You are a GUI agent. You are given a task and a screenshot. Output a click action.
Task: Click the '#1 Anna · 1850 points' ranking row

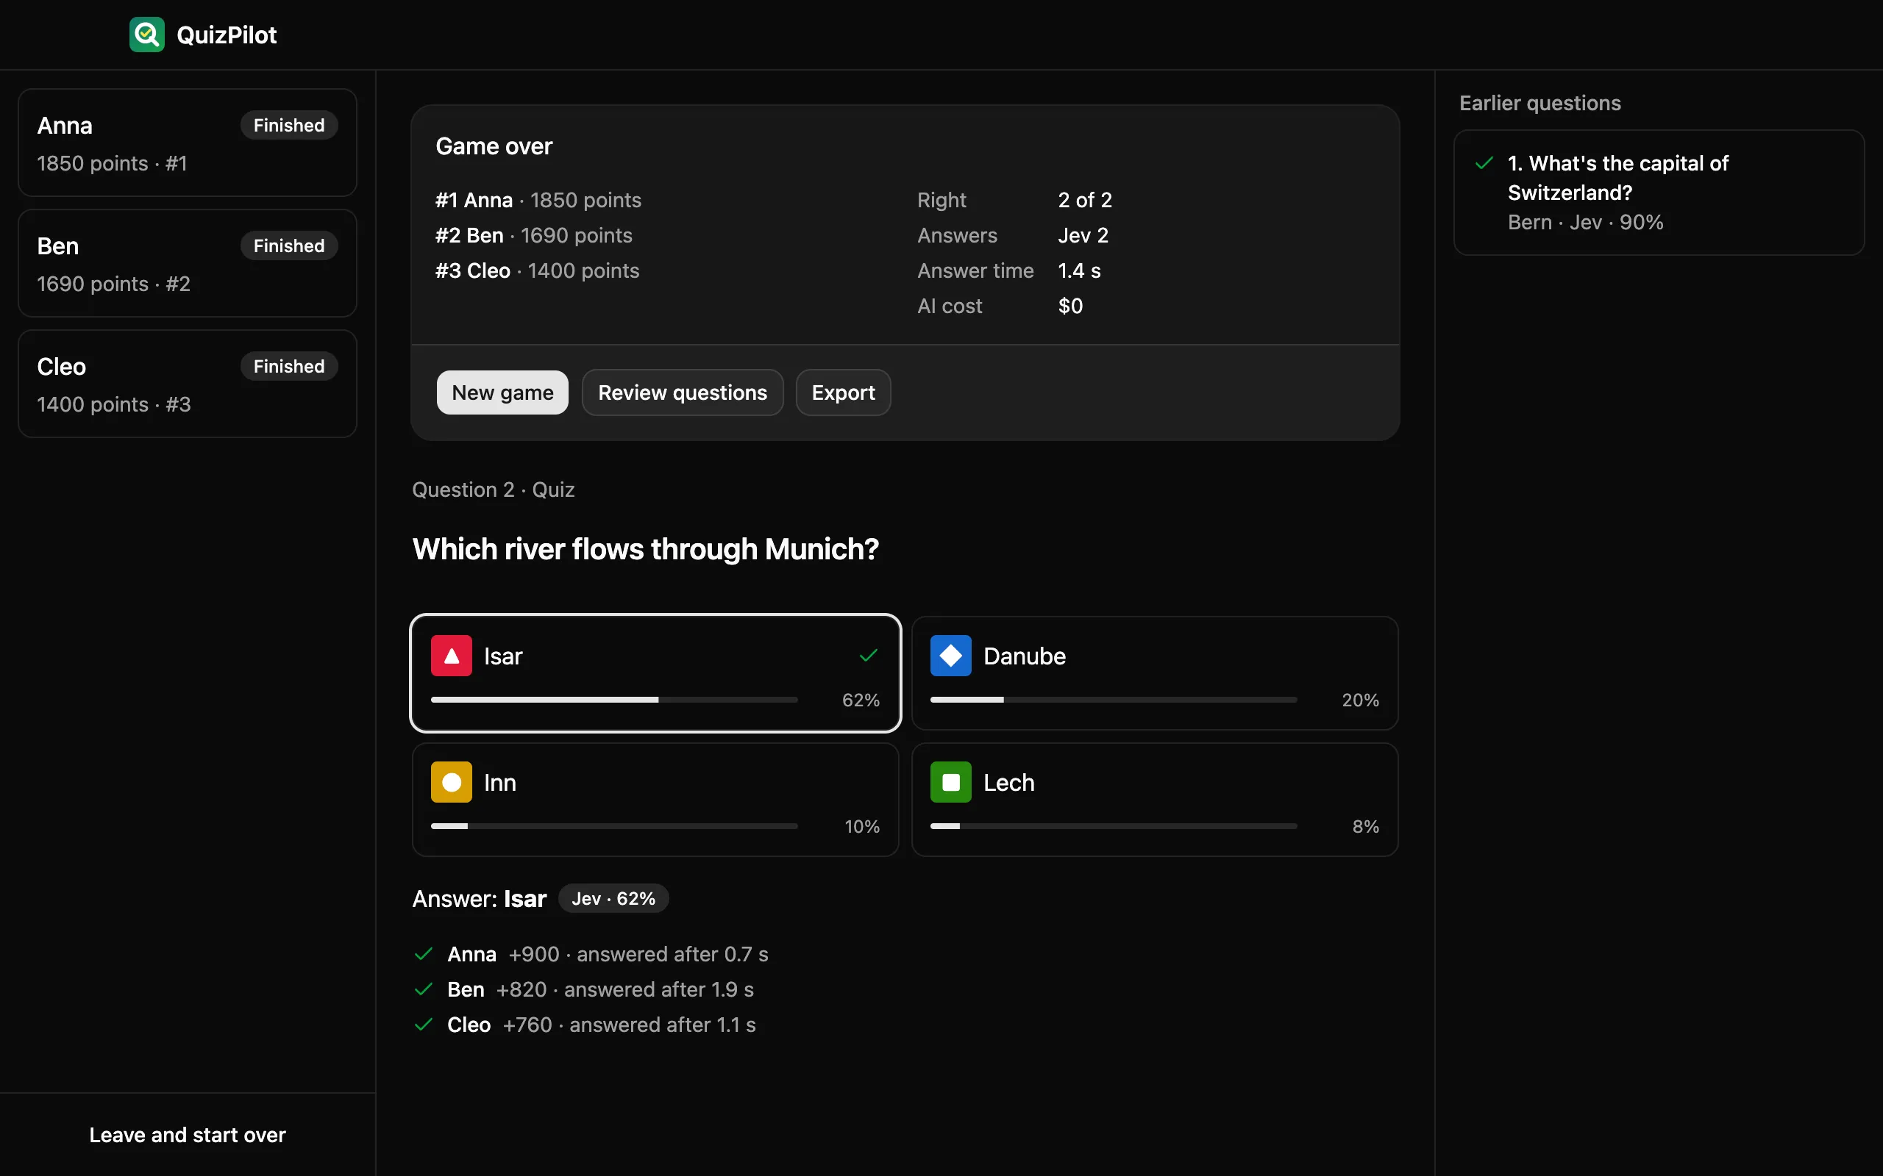tap(538, 200)
